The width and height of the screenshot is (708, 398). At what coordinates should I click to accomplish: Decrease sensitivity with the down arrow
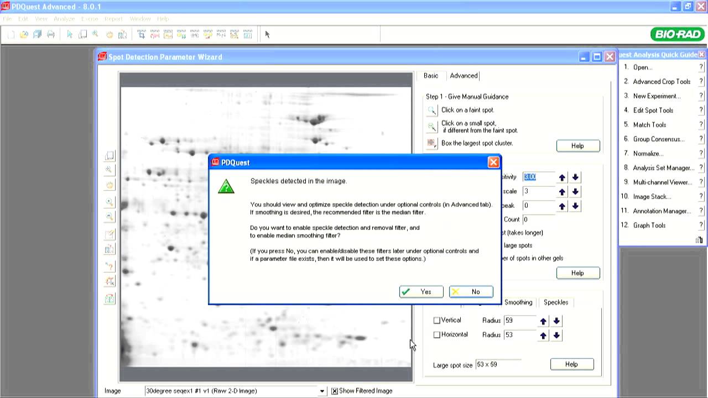coord(575,177)
